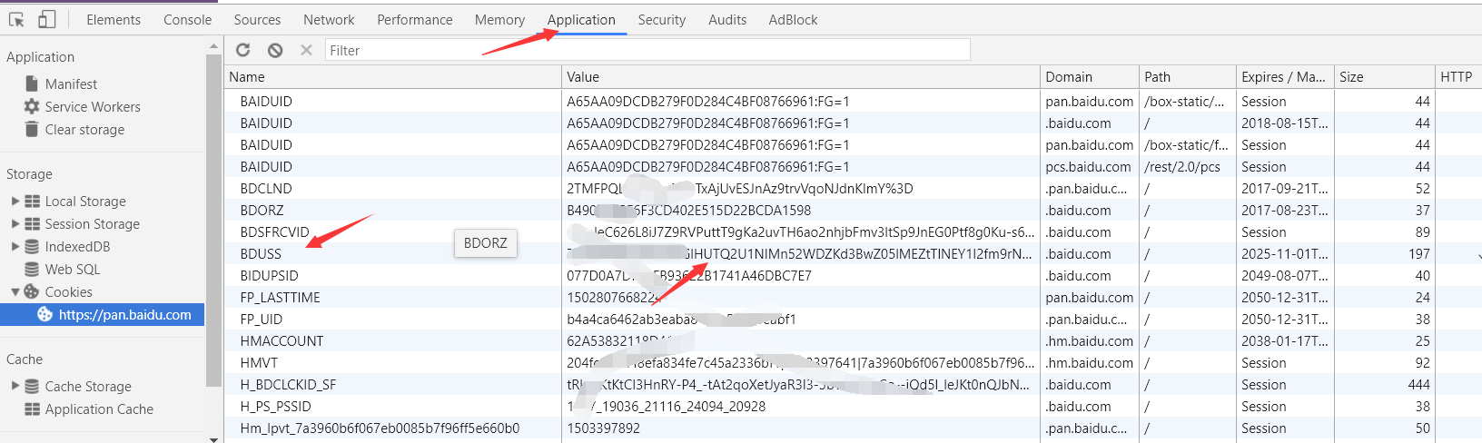The image size is (1482, 443).
Task: Click the sidebar vertical scrollbar
Action: [214, 220]
